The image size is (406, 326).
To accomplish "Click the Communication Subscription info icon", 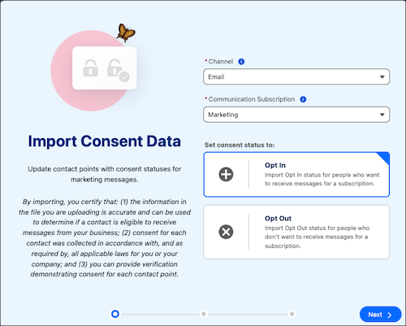I will (303, 99).
